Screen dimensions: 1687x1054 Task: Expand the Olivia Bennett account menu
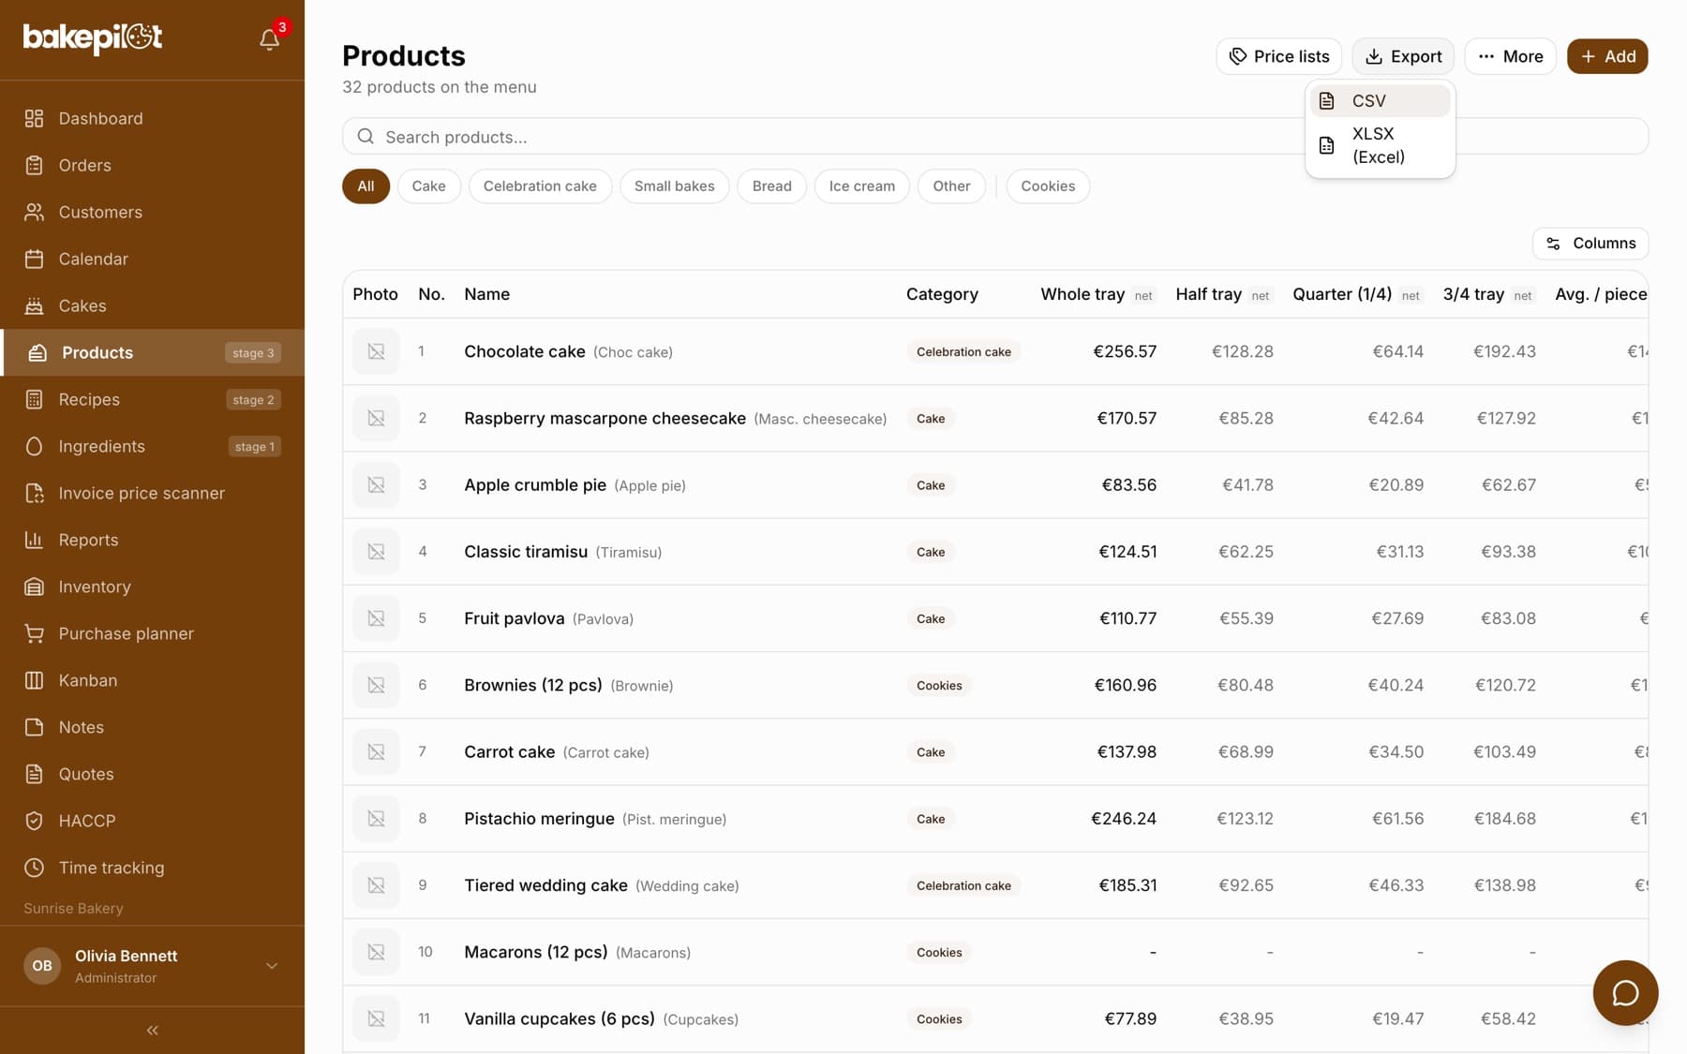(152, 966)
